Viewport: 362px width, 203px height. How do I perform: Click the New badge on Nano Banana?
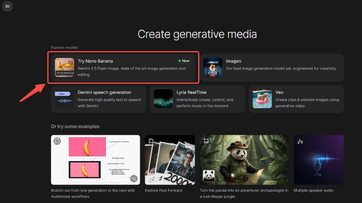[x=184, y=61]
